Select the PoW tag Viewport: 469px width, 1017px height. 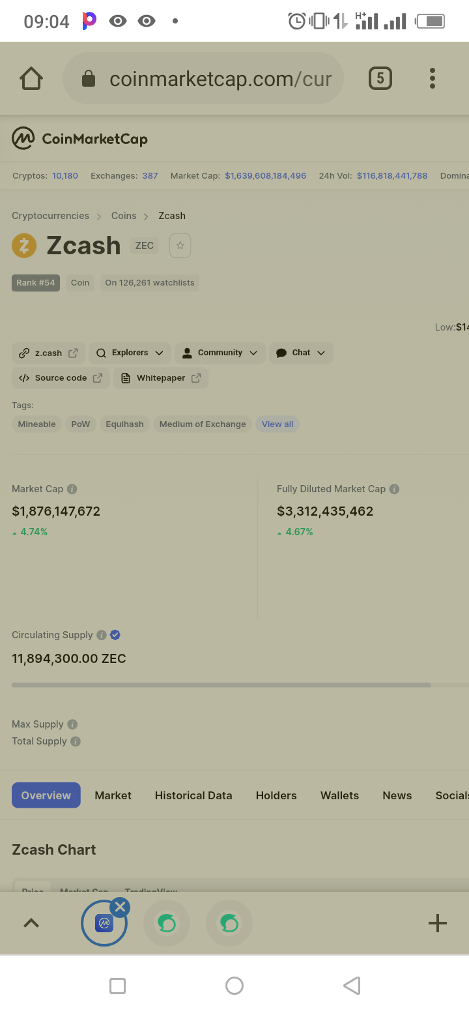pos(81,424)
